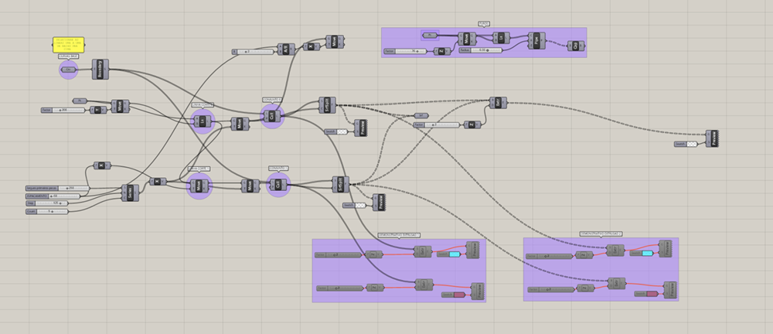
Task: Click the Move component in the LINHA CORTE 1 circle
Action: coord(199,186)
